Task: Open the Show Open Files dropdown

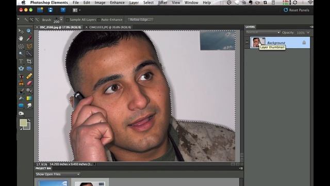Action: click(58, 175)
